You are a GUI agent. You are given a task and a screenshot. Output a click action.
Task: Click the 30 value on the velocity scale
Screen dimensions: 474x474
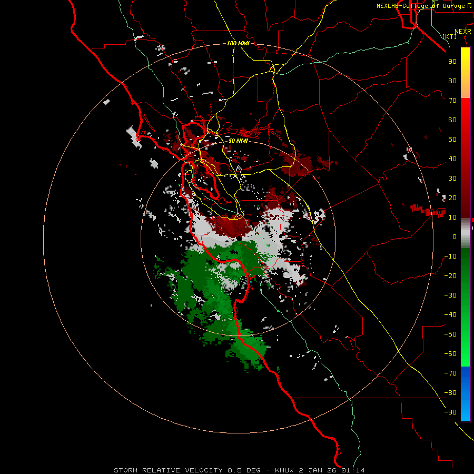(452, 179)
